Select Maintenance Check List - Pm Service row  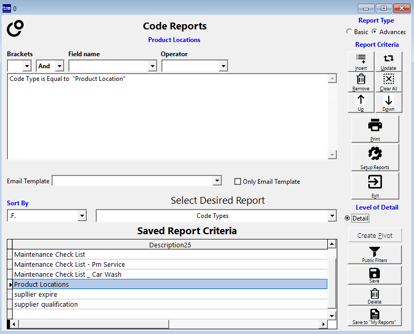tap(69, 265)
